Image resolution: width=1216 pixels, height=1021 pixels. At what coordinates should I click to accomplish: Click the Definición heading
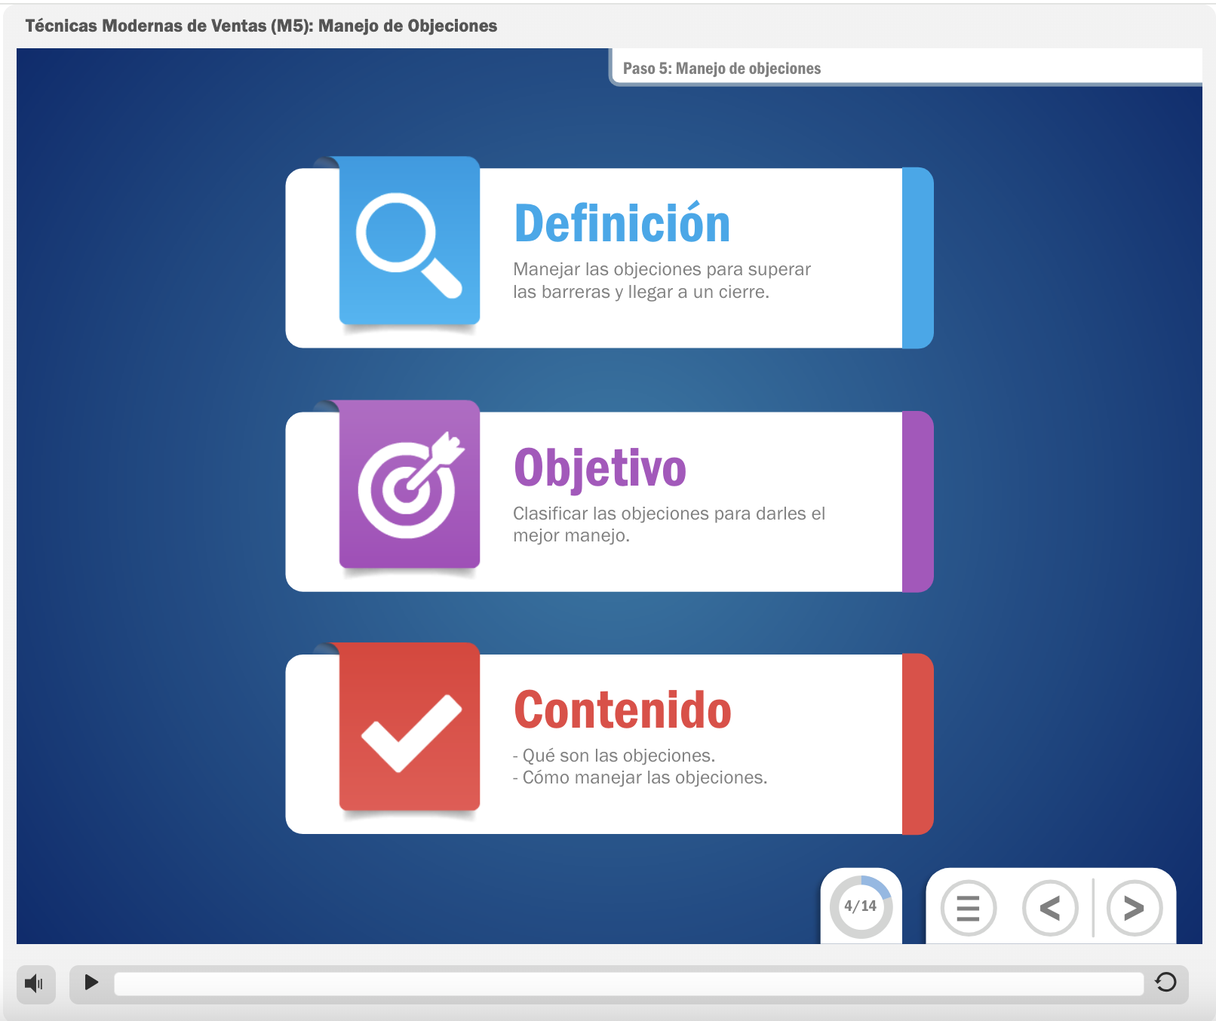click(x=622, y=224)
